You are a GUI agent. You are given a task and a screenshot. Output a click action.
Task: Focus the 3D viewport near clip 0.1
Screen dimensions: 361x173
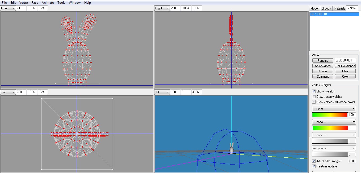186,92
